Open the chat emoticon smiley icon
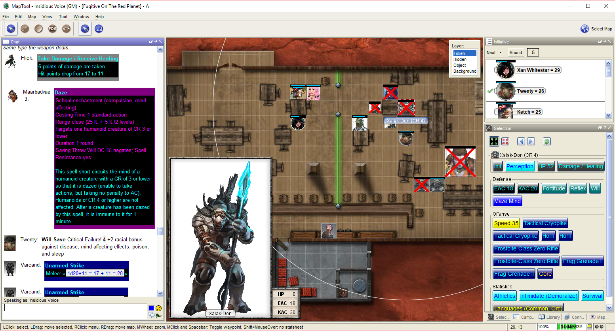This screenshot has width=615, height=331. pos(158,308)
